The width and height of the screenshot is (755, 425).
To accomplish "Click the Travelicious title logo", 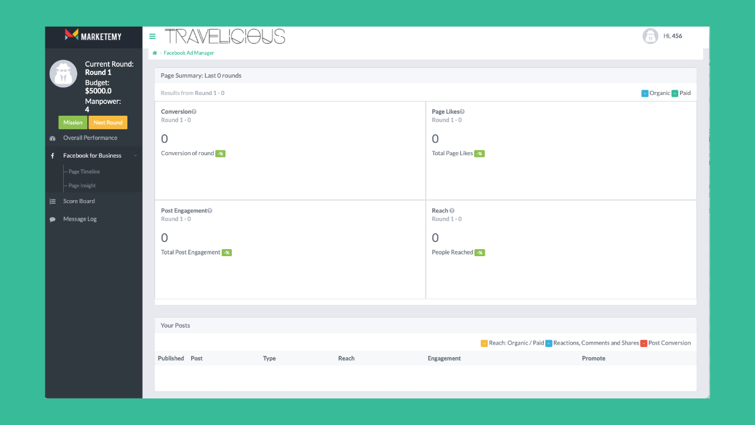I will click(225, 37).
